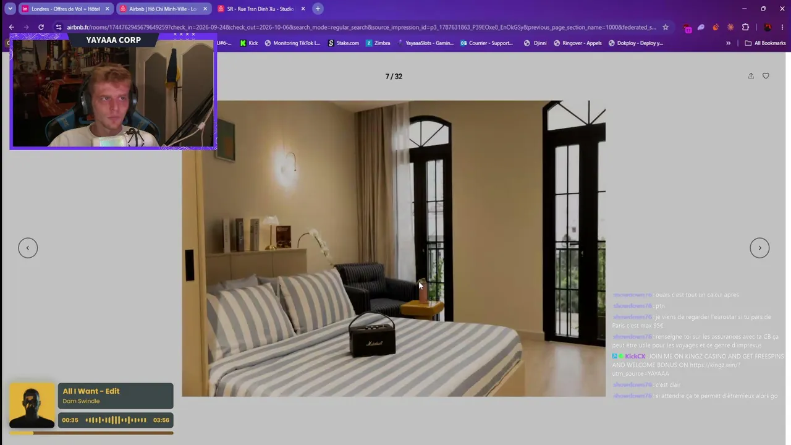791x445 pixels.
Task: Click the song waveform progress bar
Action: (x=116, y=420)
